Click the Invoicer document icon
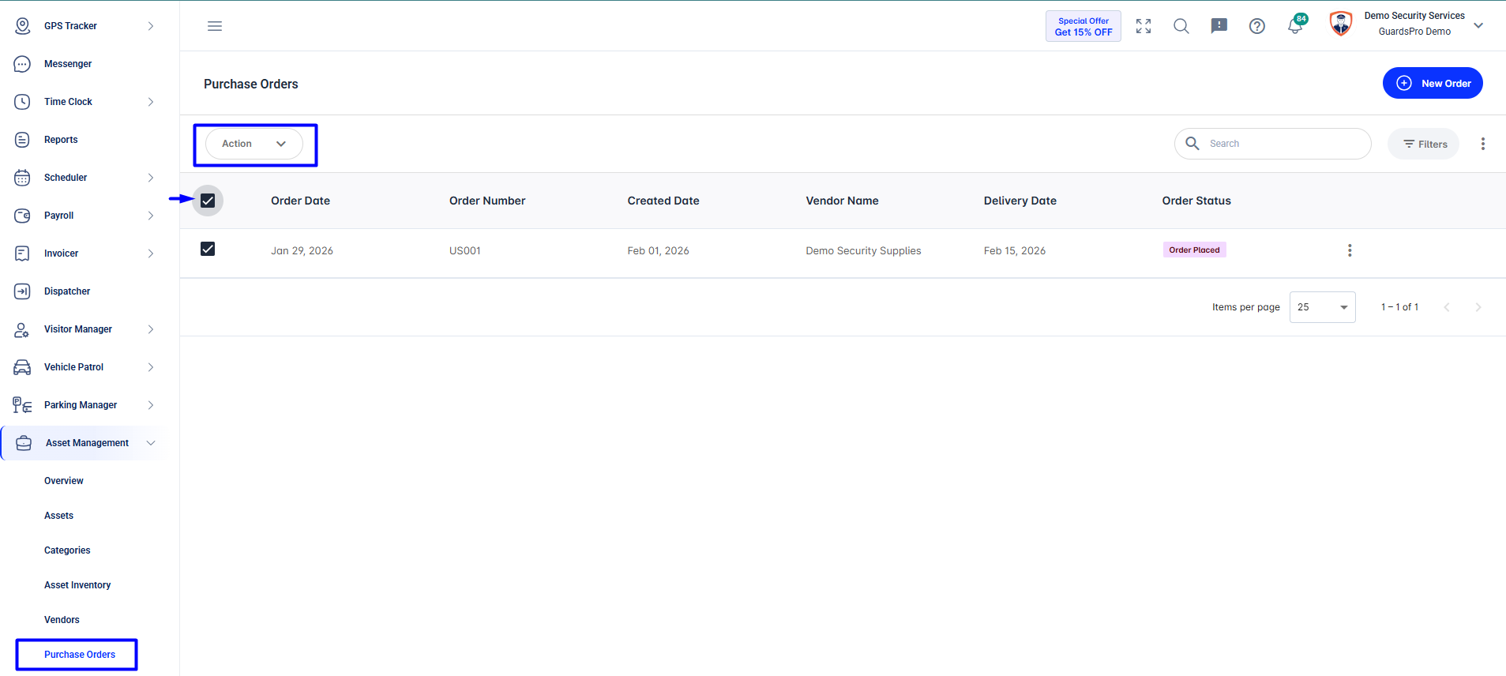Image resolution: width=1506 pixels, height=676 pixels. point(22,253)
